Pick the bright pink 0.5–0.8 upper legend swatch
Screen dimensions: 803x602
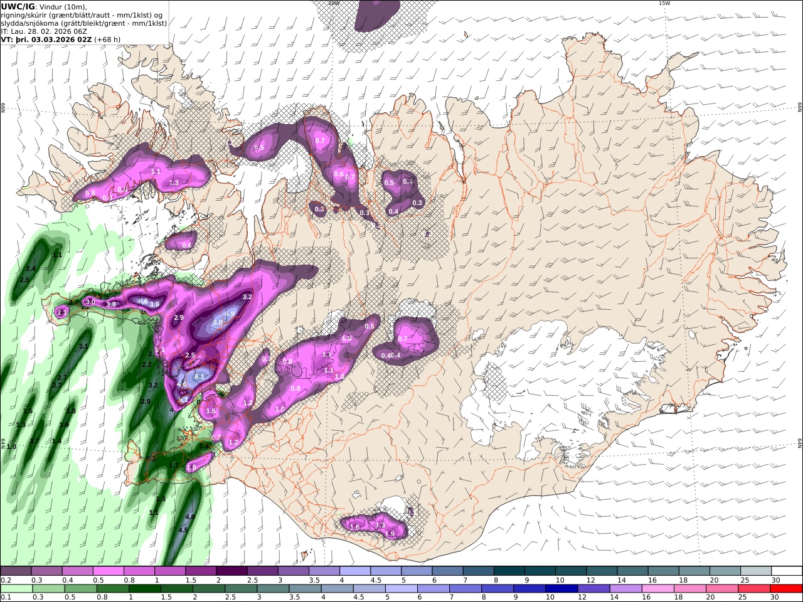(x=108, y=571)
